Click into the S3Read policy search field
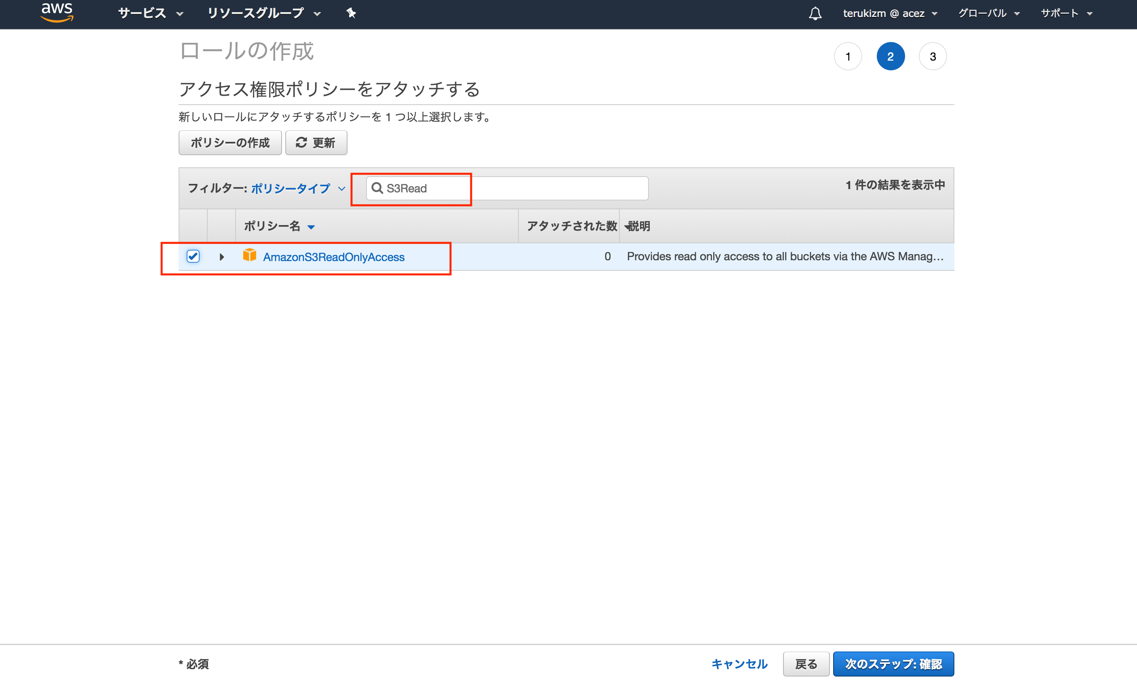This screenshot has height=683, width=1137. [507, 188]
